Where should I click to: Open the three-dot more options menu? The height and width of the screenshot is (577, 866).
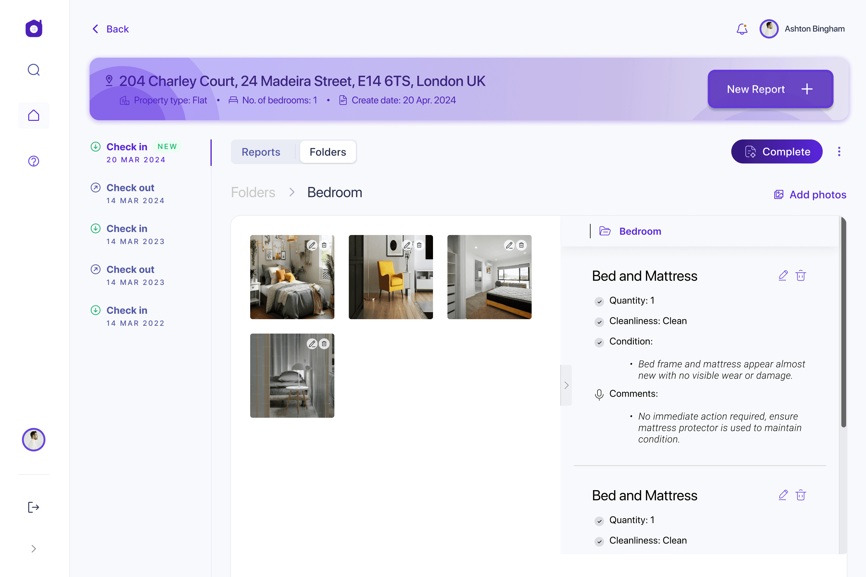tap(839, 151)
